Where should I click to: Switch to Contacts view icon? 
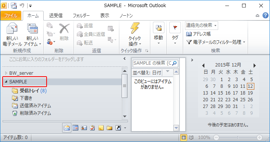(x=84, y=128)
